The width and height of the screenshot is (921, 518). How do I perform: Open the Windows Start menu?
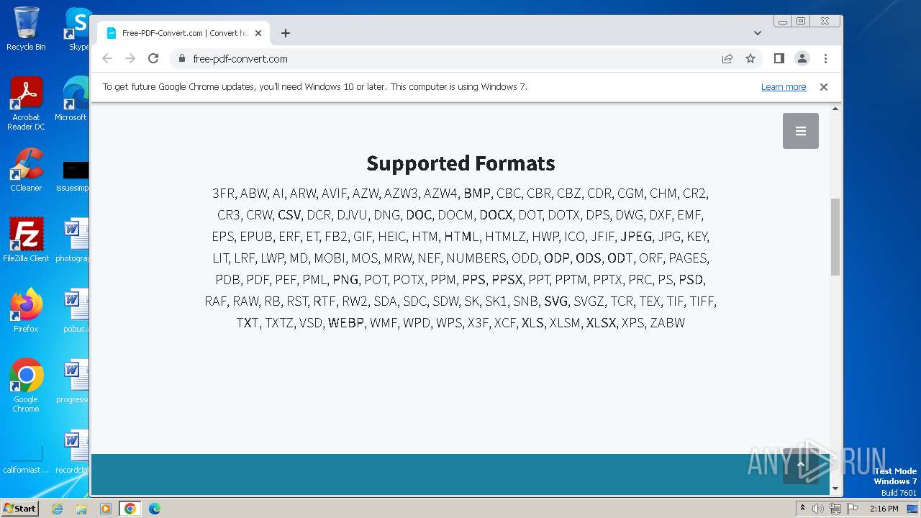click(x=19, y=509)
